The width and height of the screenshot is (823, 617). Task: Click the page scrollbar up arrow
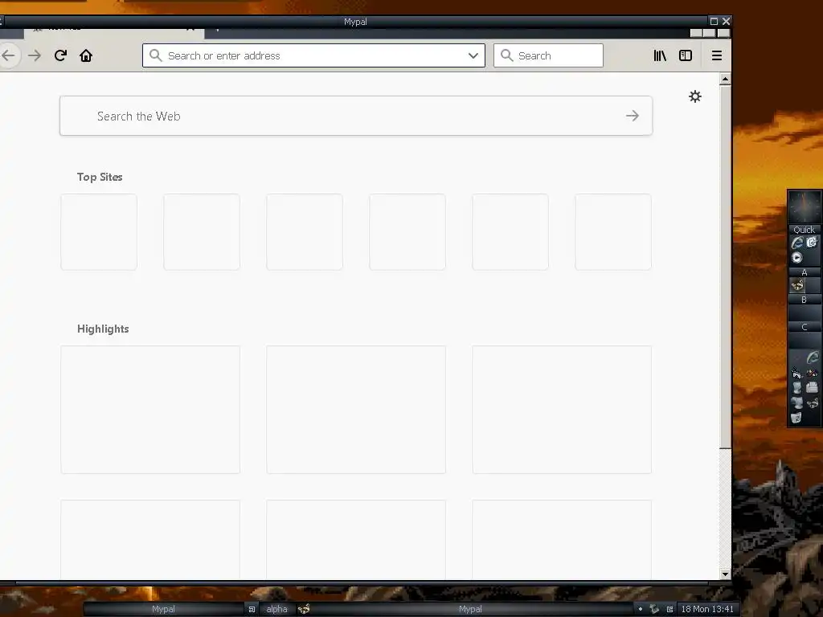725,80
